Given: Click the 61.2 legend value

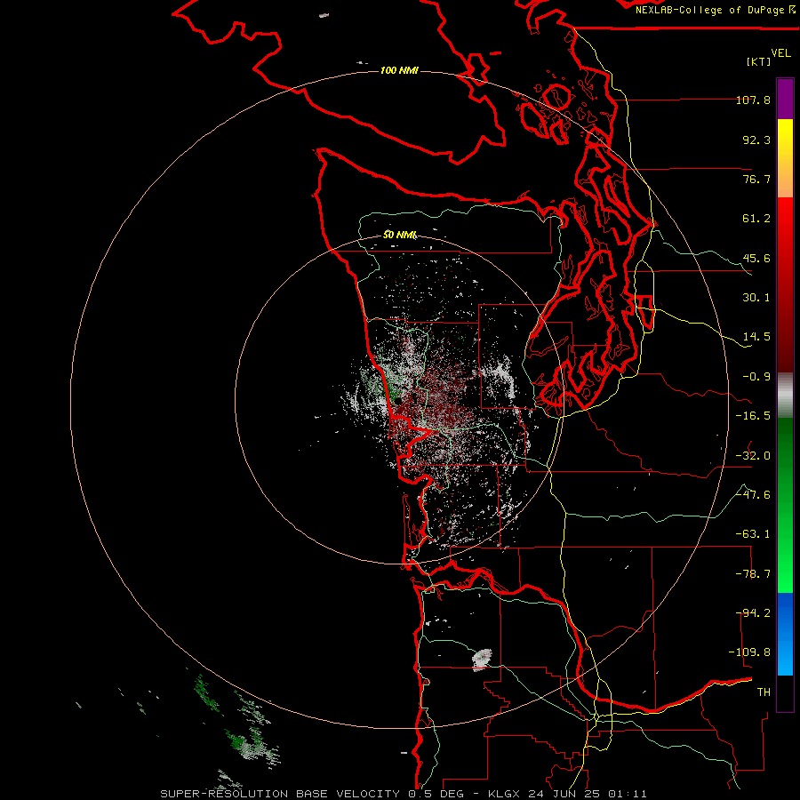Looking at the screenshot, I should click(x=756, y=219).
